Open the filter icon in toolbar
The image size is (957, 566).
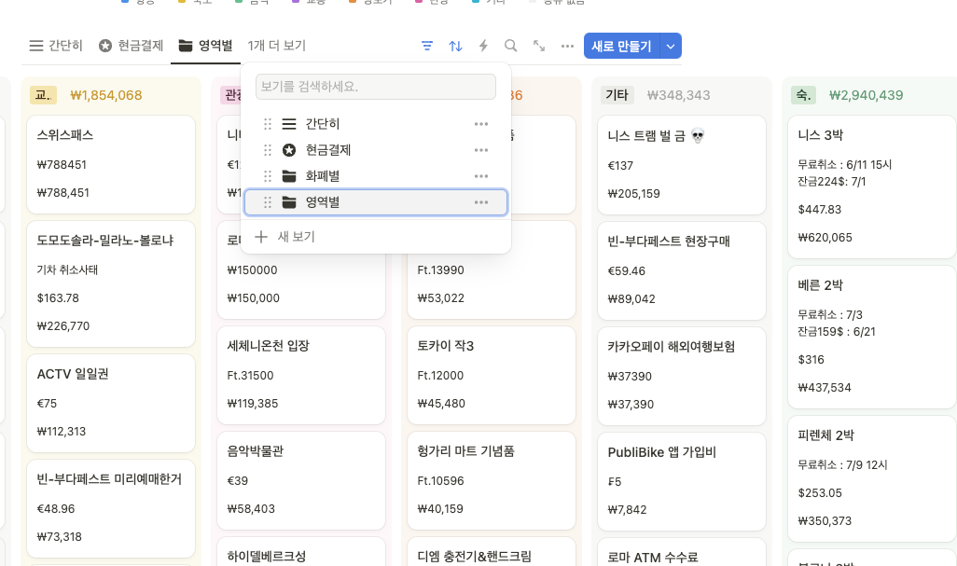point(427,46)
